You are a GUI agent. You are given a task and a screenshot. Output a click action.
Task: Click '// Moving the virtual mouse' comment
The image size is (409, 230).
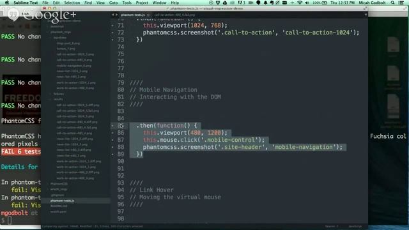[175, 197]
